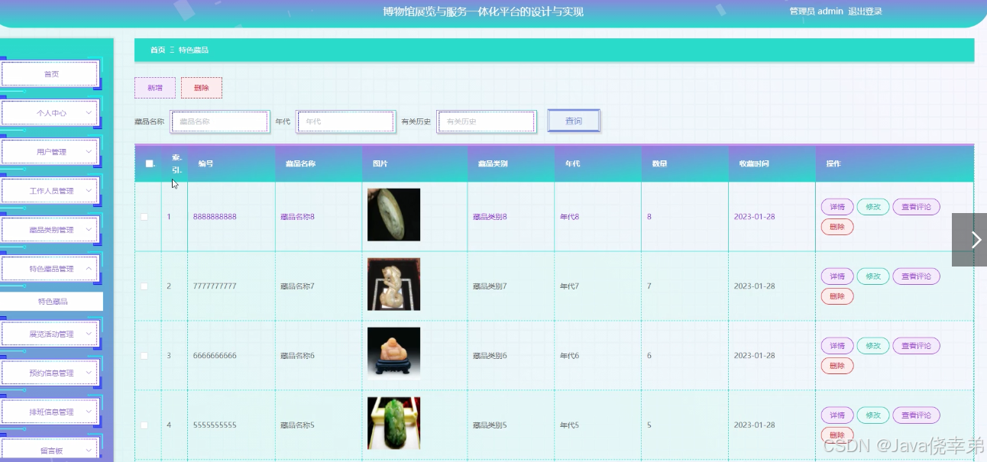The image size is (987, 462).
Task: Click 藏品类别8 cell
Action: pos(490,217)
